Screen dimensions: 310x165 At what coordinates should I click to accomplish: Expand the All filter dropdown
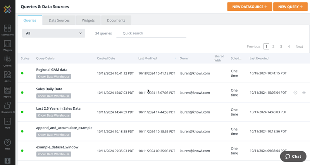click(54, 33)
